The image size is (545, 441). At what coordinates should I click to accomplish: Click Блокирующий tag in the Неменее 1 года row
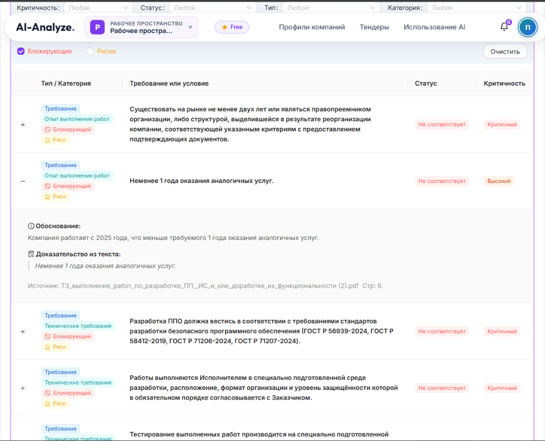pos(68,186)
